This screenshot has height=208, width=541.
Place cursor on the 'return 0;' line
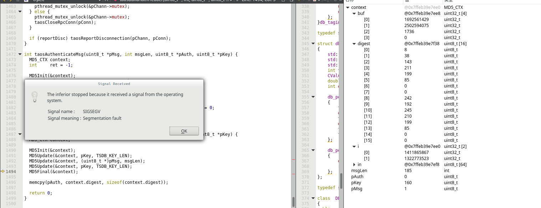tap(41, 193)
